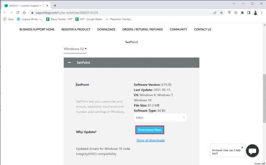Open the Blessy Tracker - AFP bookmark
The width and height of the screenshot is (266, 165).
tap(59, 19)
